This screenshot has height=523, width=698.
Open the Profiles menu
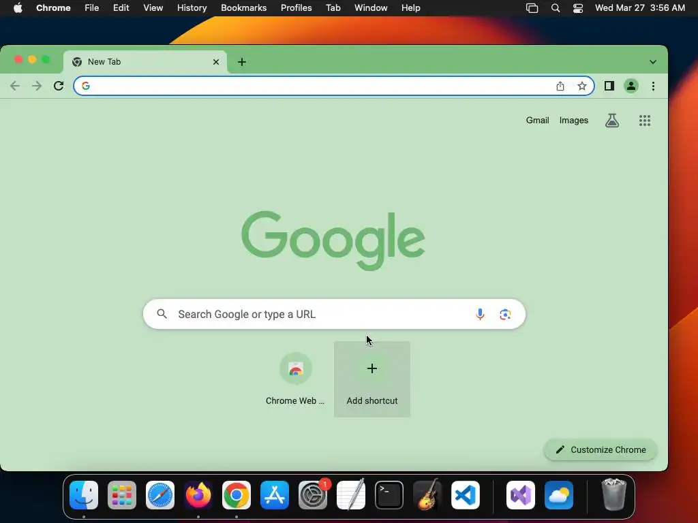point(296,8)
